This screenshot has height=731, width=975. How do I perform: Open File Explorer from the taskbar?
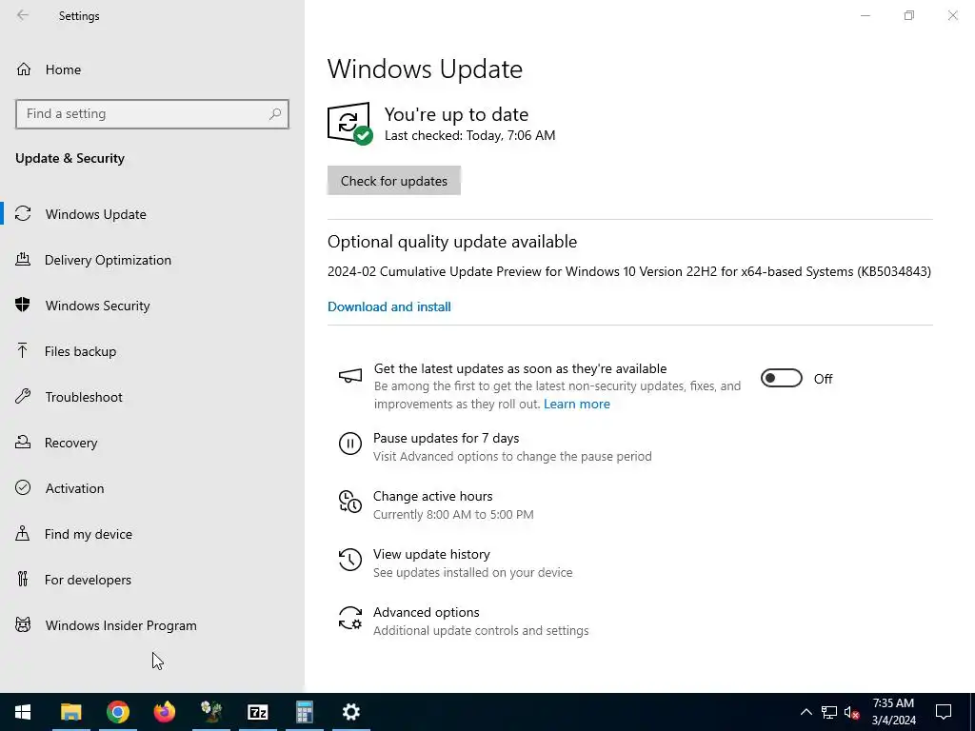(x=70, y=712)
